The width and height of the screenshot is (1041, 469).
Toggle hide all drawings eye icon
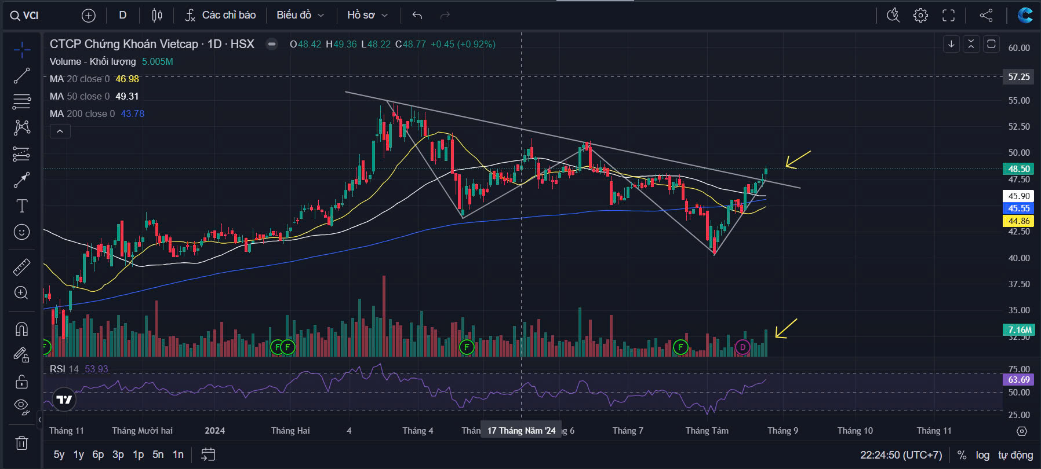coord(21,406)
